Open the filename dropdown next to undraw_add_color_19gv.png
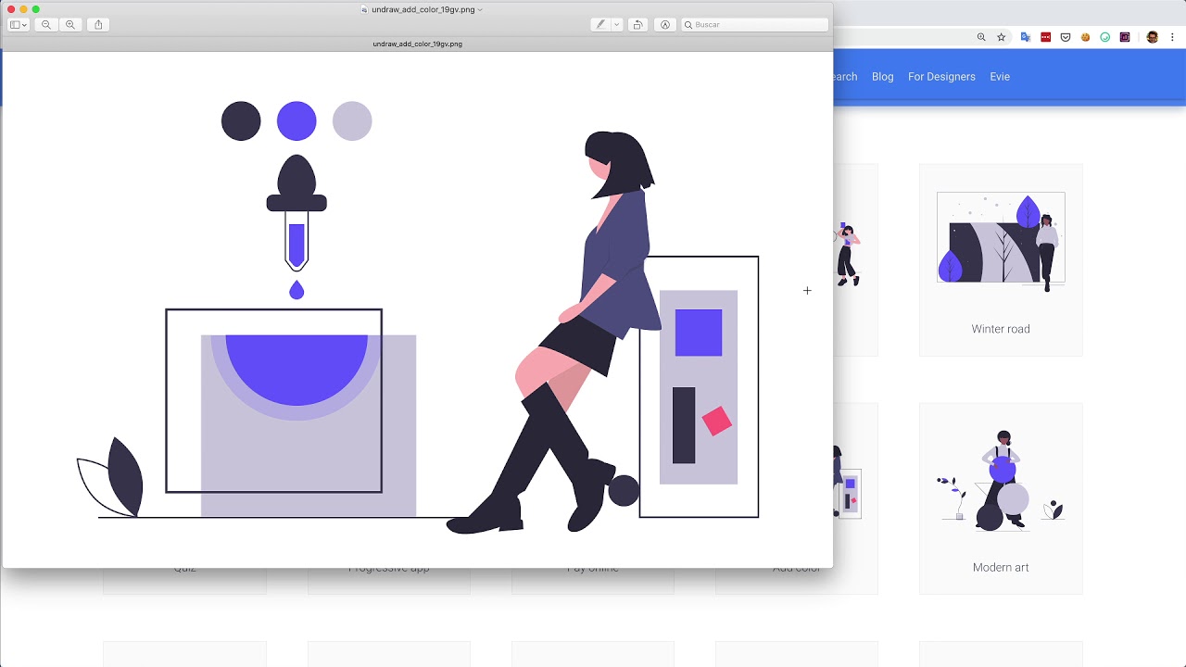 point(479,9)
